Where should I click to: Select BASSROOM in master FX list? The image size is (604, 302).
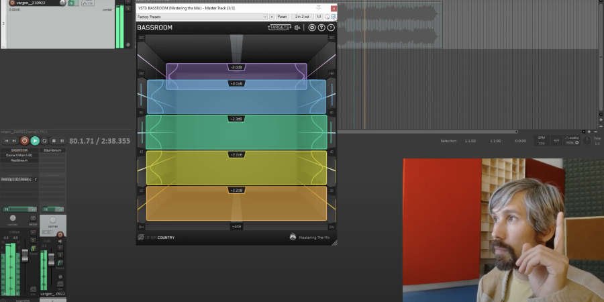19,150
